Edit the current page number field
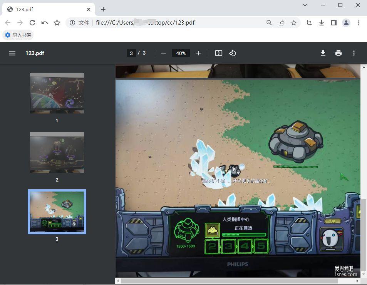Screen dimensions: 367x285 point(131,53)
